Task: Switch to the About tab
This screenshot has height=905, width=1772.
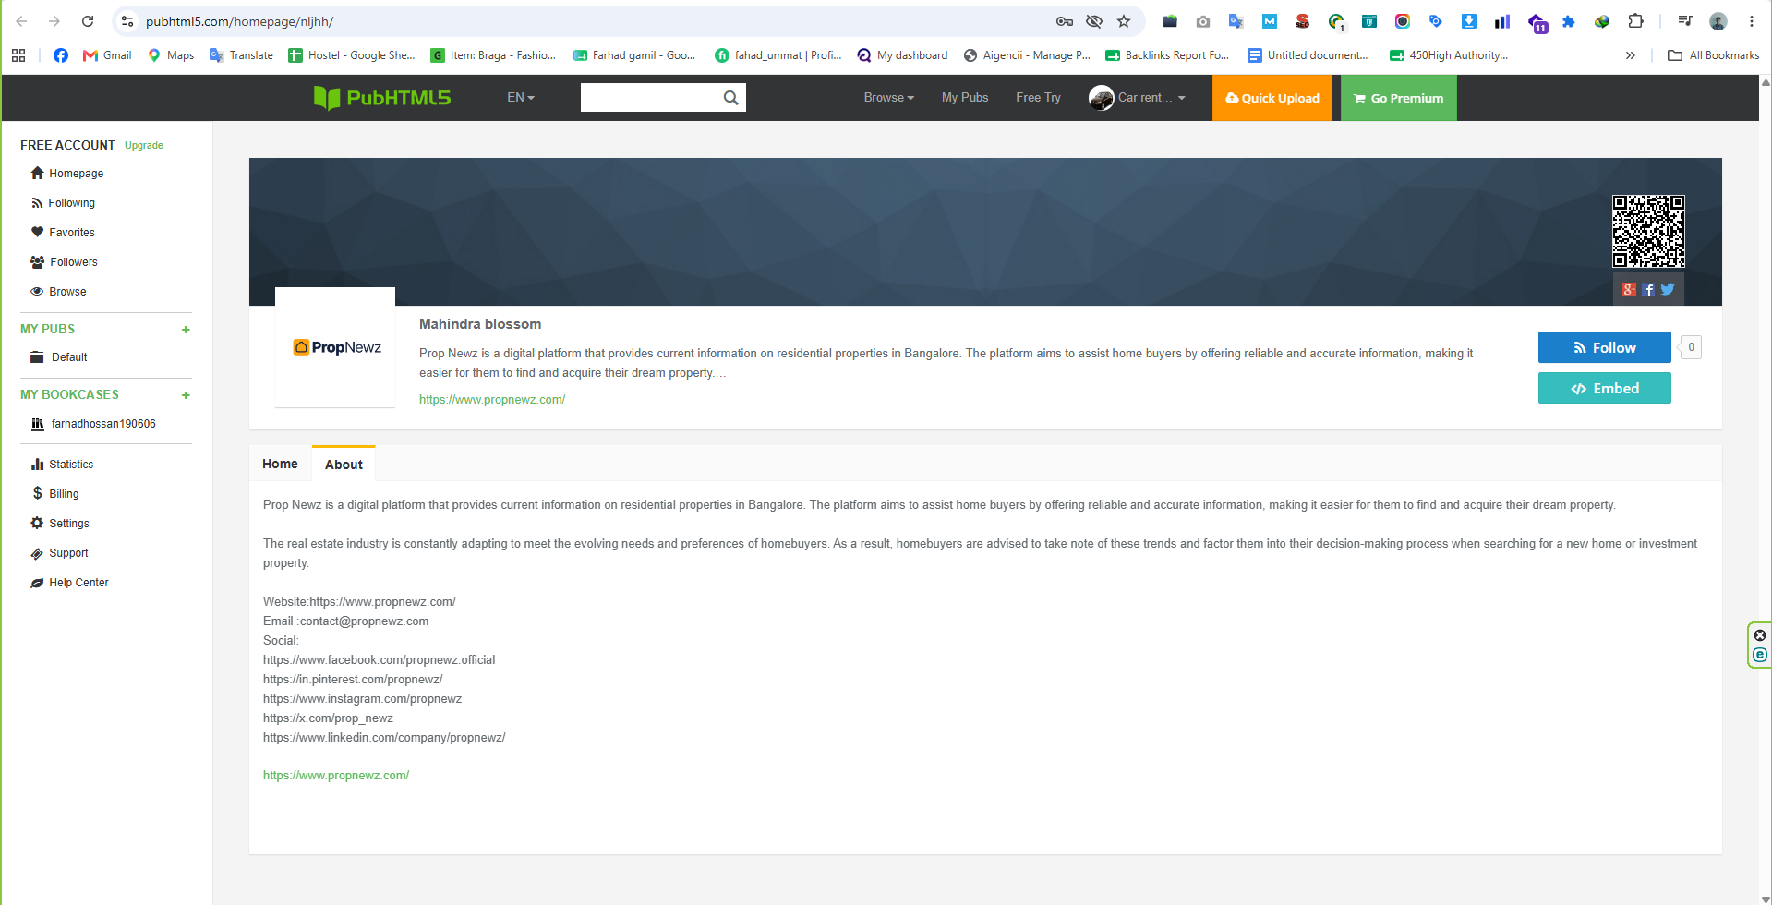Action: [344, 465]
